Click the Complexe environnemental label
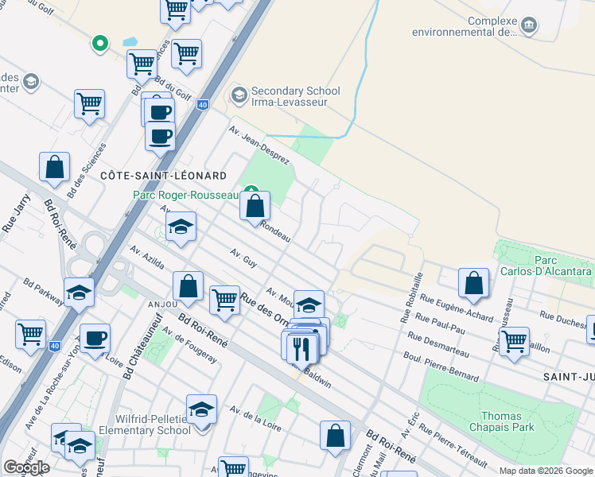 (465, 26)
